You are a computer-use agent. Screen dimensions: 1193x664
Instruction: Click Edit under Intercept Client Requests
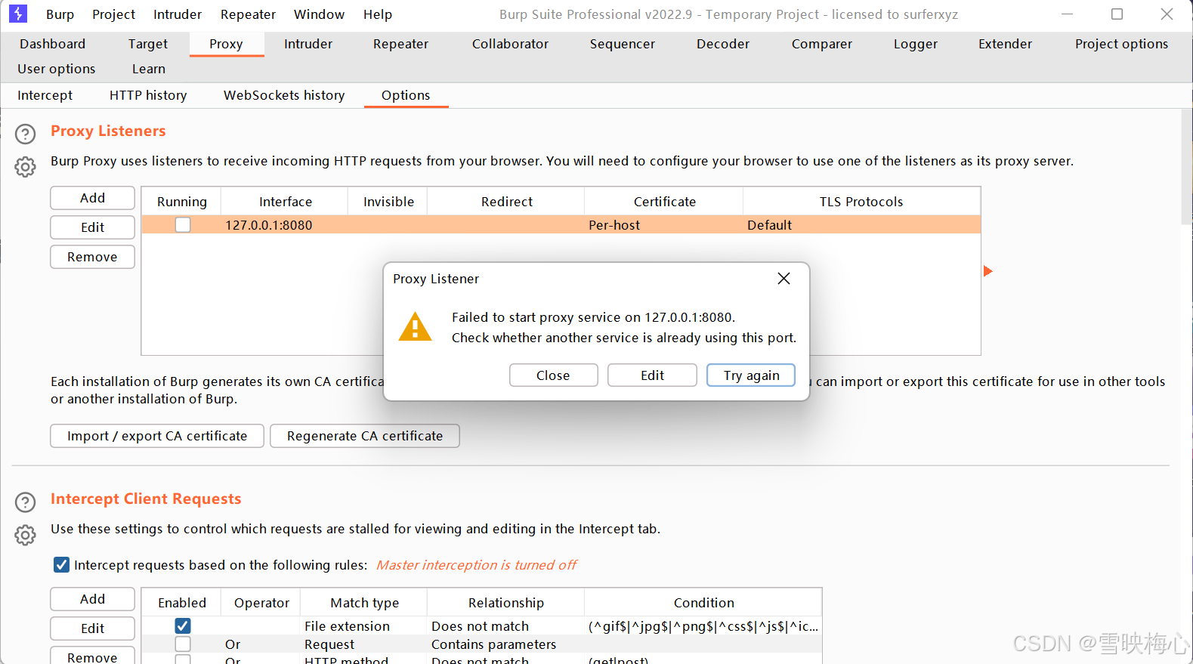click(92, 628)
